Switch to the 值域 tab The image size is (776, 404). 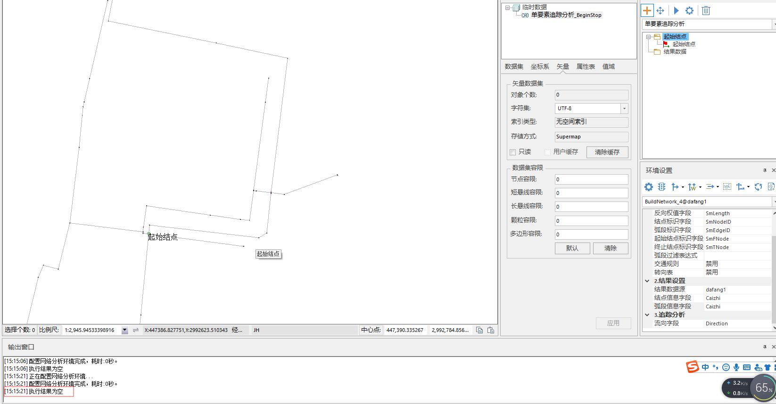coord(609,66)
